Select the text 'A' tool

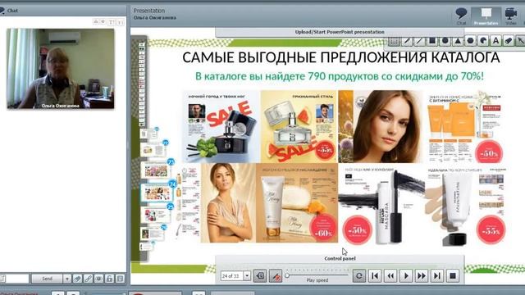(x=495, y=41)
